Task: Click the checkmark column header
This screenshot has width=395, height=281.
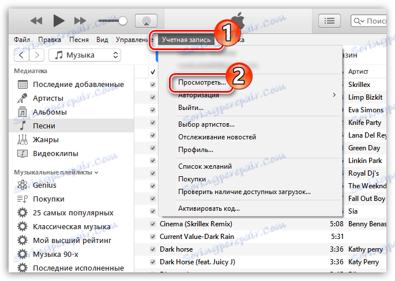Action: [153, 72]
